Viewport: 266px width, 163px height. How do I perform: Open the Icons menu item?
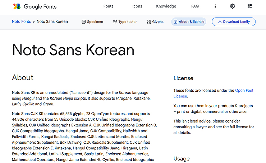pos(137,6)
